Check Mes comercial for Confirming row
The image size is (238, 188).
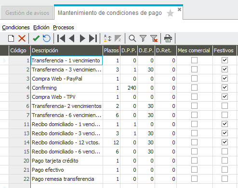pyautogui.click(x=194, y=88)
